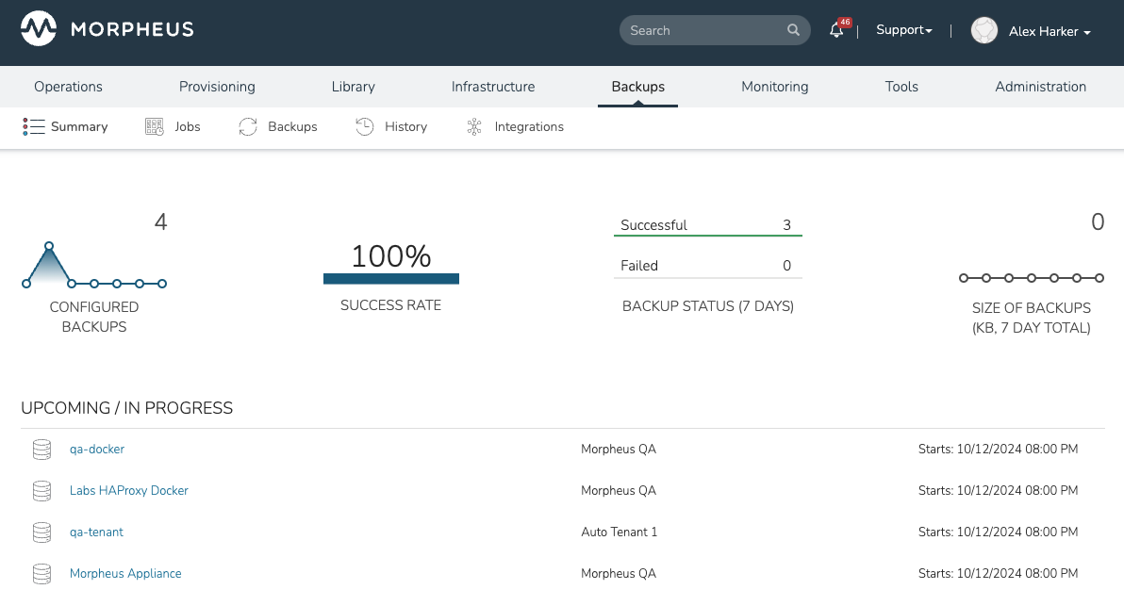Click the Integrations nodes icon
This screenshot has height=606, width=1124.
click(x=474, y=127)
